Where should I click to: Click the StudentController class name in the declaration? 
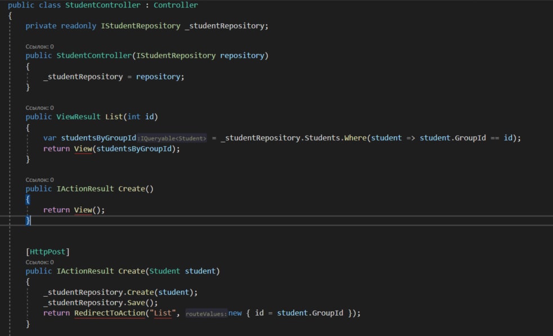click(102, 5)
